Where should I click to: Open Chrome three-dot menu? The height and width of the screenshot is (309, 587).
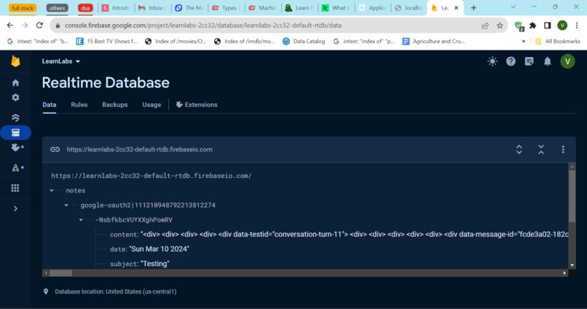click(577, 26)
